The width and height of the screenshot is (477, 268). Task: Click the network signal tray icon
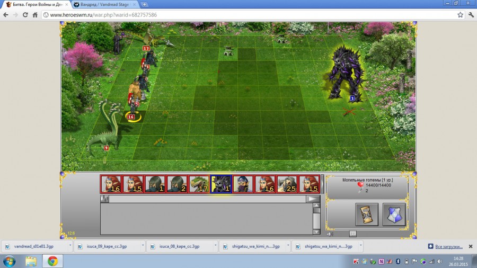pyautogui.click(x=431, y=261)
